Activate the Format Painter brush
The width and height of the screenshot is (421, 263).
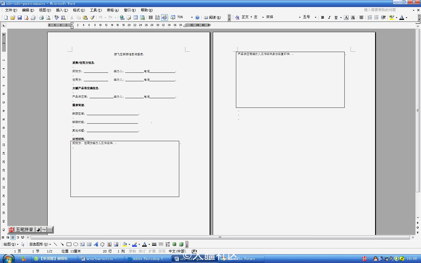[x=92, y=18]
